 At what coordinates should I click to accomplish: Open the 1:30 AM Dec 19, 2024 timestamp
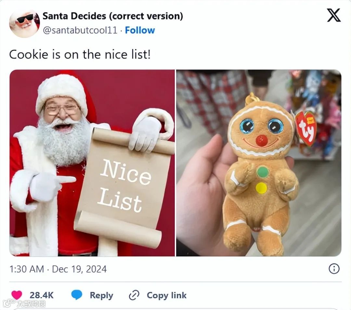[x=58, y=269]
